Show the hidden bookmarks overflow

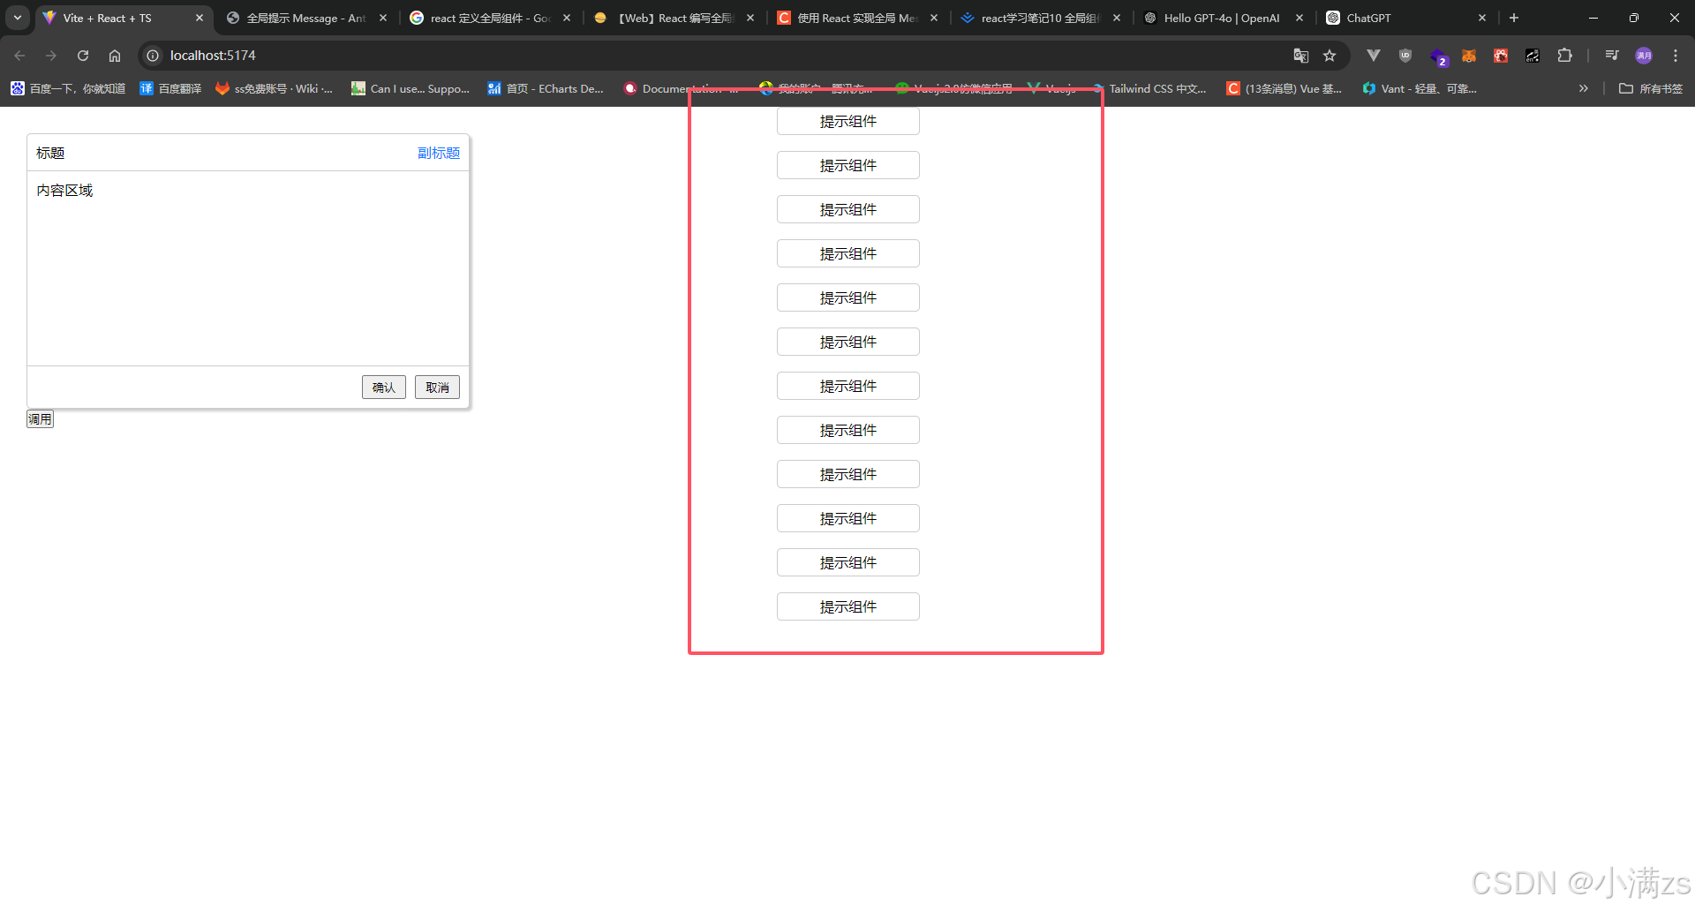click(1584, 88)
